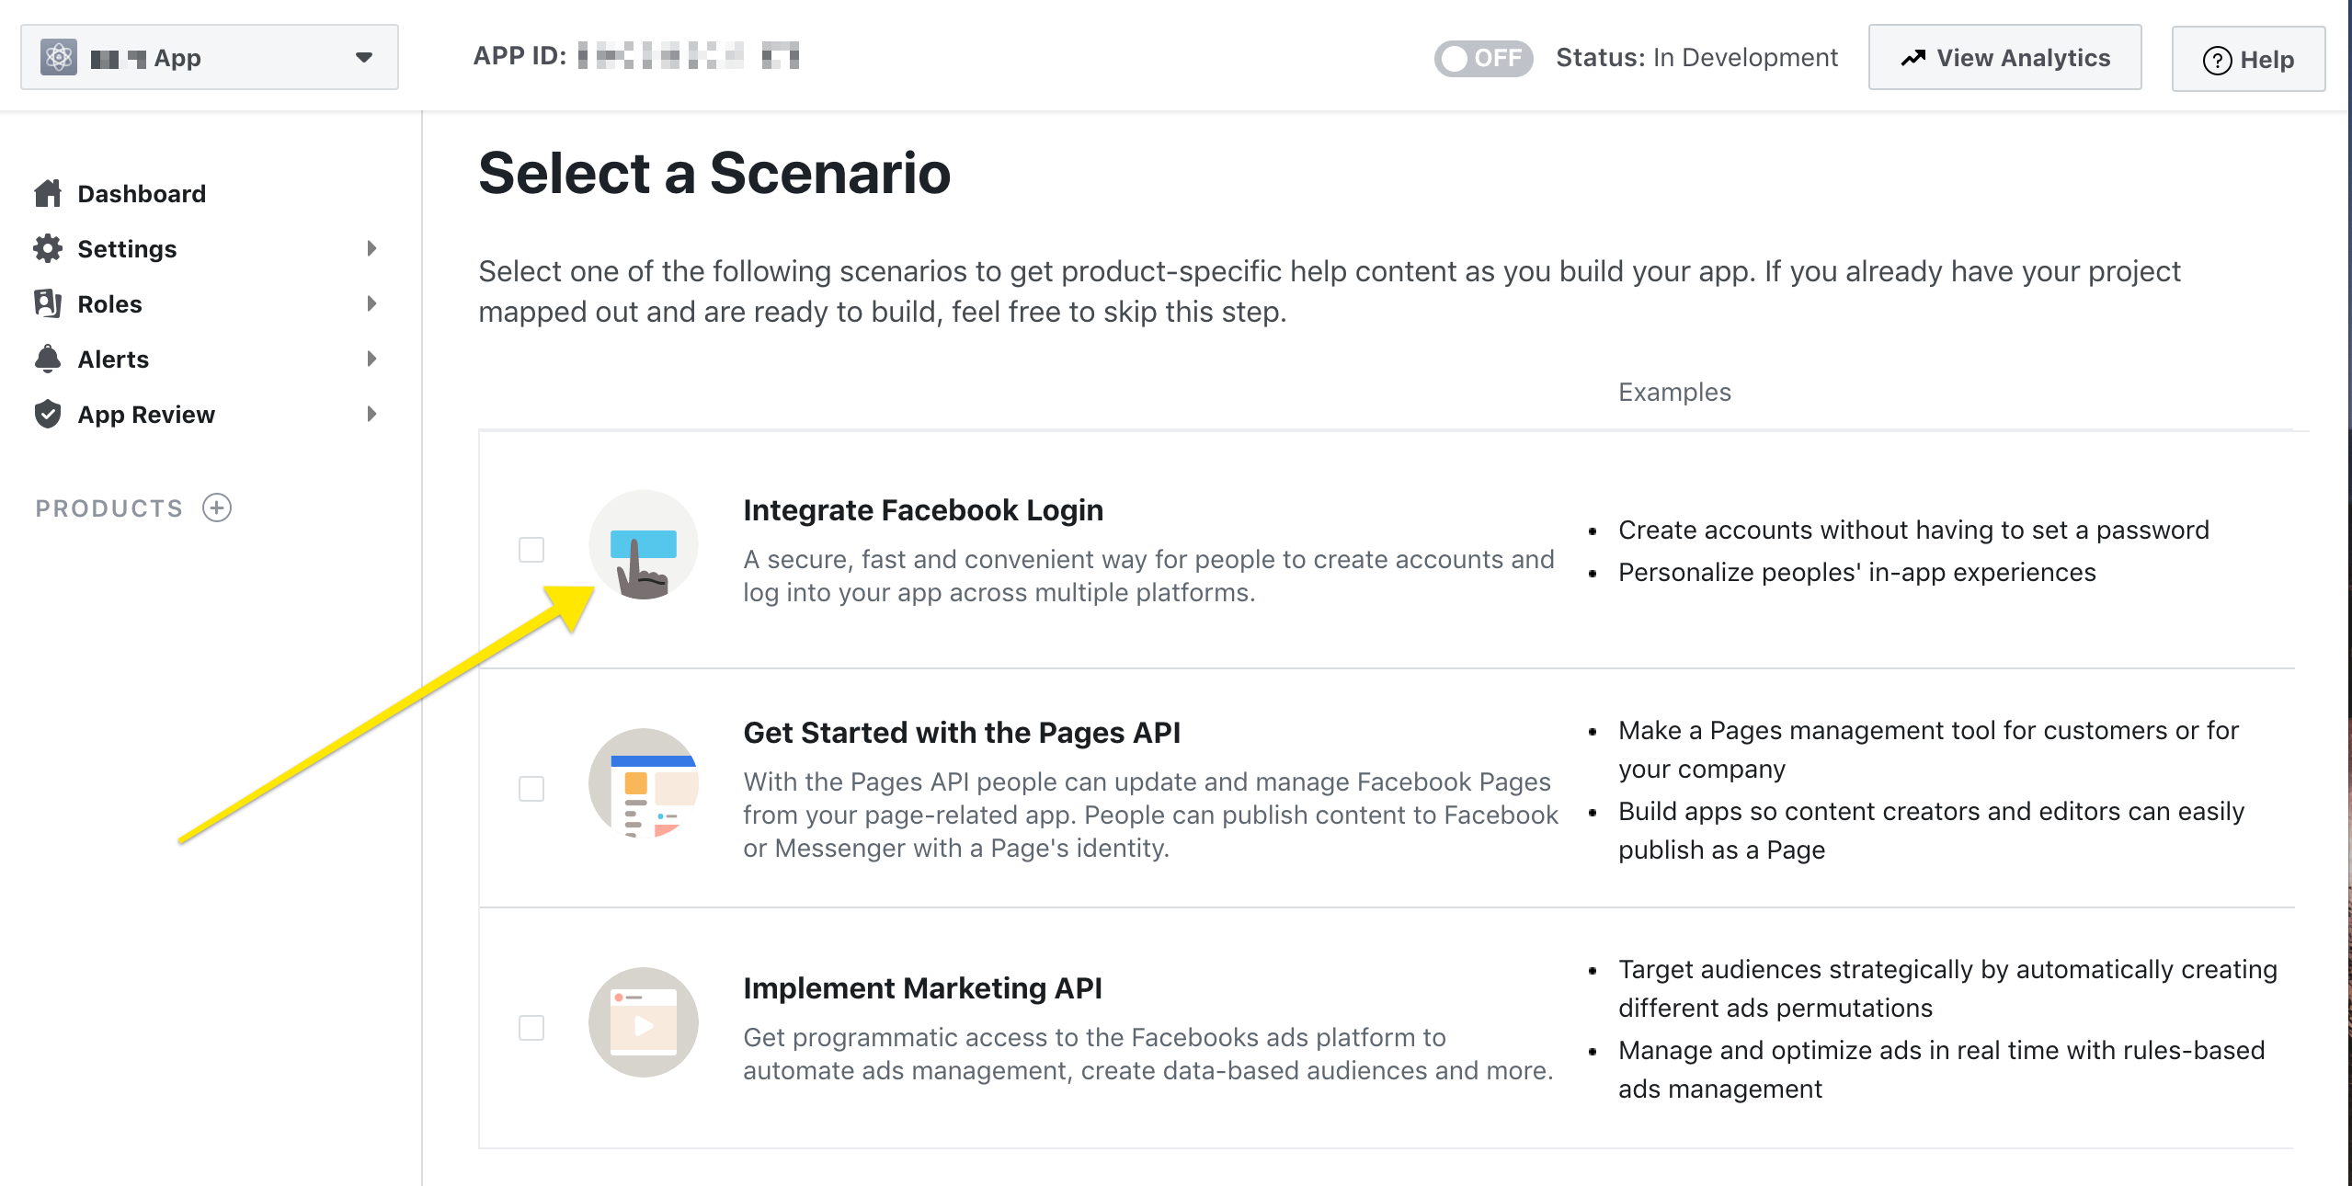Select the App Review sidebar item
The height and width of the screenshot is (1186, 2352).
[x=145, y=415]
